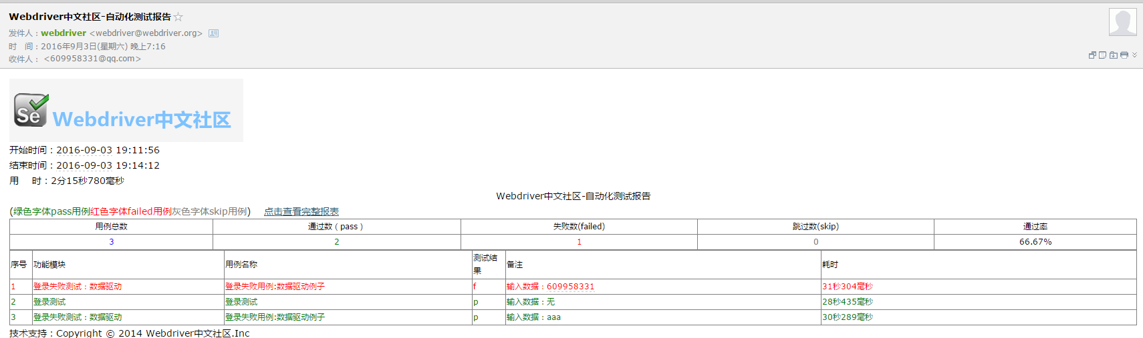The image size is (1143, 338).
Task: Click the email subject heading
Action: point(90,17)
